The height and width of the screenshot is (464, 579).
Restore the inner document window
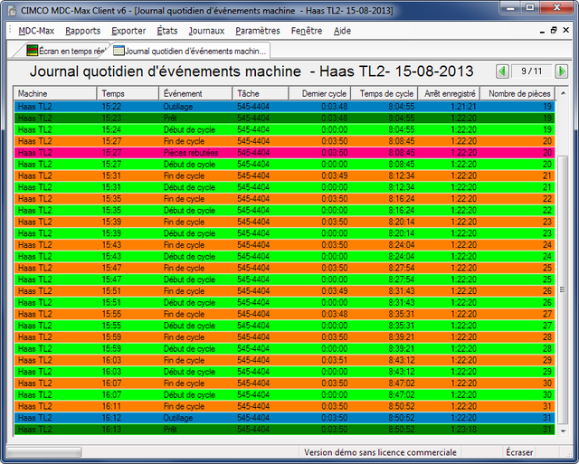(x=553, y=30)
